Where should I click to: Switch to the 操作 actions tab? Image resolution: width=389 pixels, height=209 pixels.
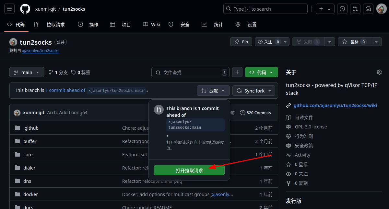pyautogui.click(x=88, y=25)
